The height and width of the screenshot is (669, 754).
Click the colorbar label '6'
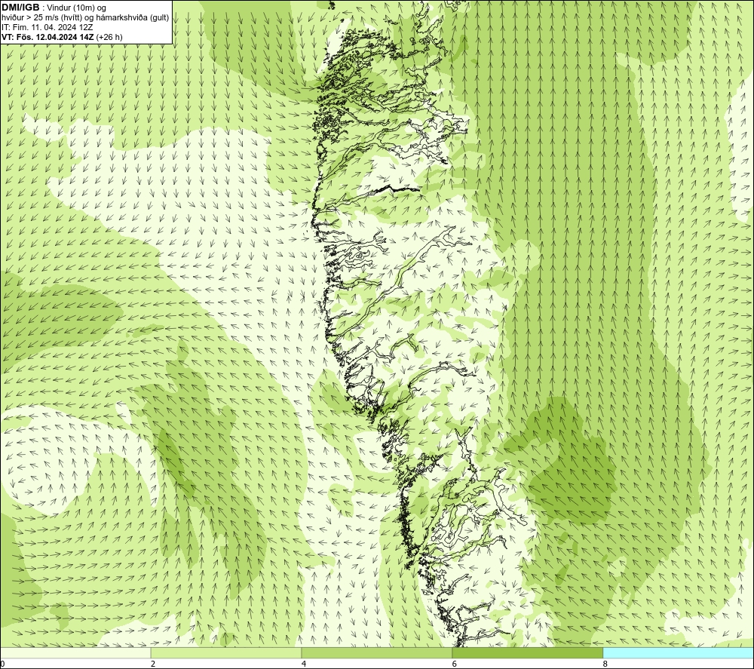455,664
